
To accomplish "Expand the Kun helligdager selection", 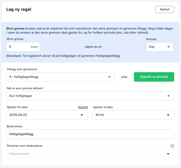I will point(90,96).
